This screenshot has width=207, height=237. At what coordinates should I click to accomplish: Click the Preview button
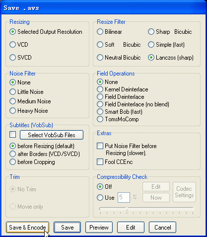click(x=99, y=228)
